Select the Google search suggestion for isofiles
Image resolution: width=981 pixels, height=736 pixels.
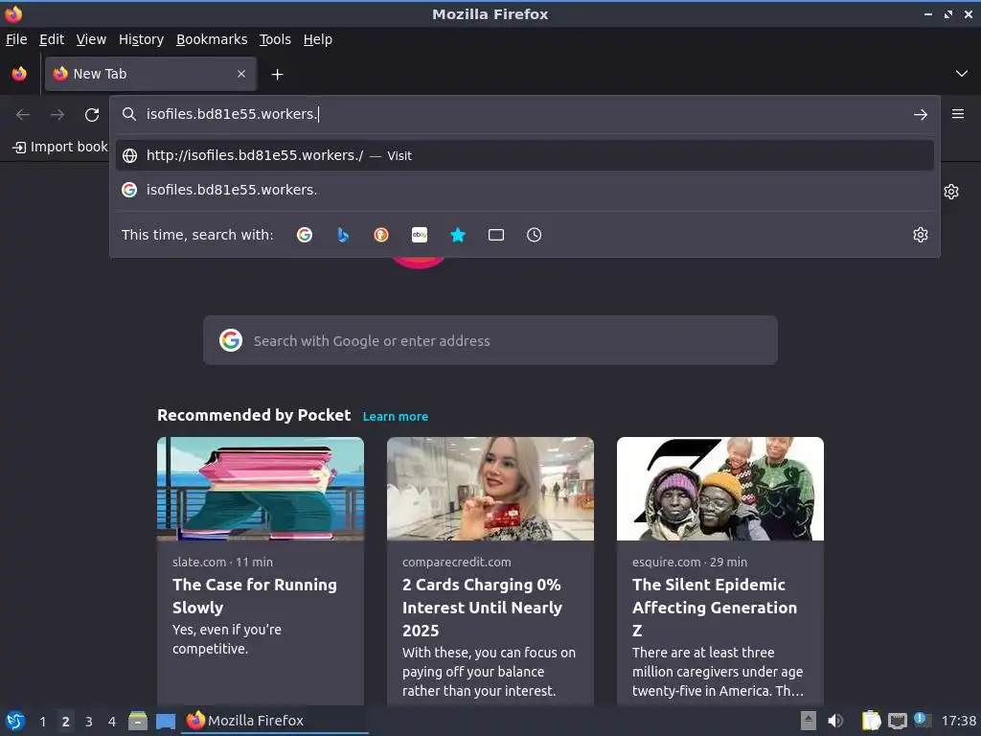tap(524, 190)
